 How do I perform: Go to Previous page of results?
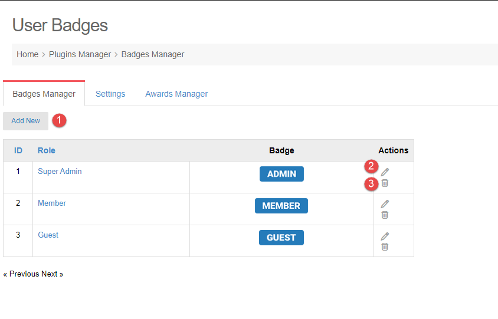21,274
